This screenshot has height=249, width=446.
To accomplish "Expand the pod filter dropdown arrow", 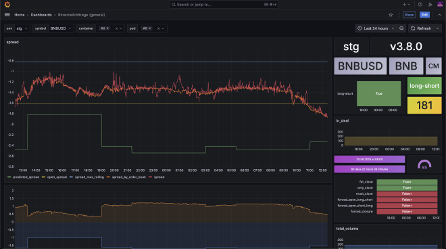I will 163,28.
